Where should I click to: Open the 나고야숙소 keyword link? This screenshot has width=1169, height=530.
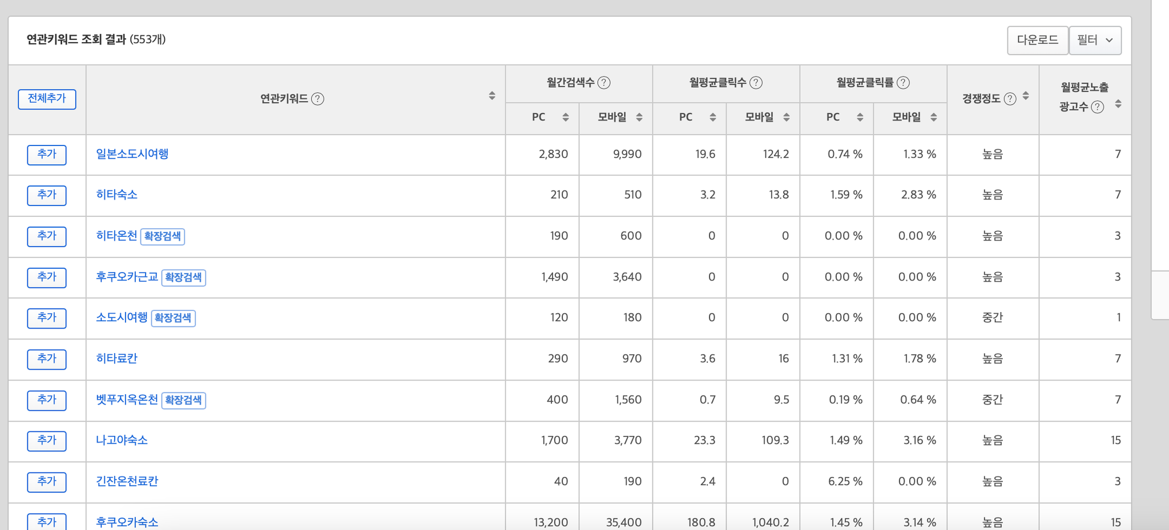122,440
